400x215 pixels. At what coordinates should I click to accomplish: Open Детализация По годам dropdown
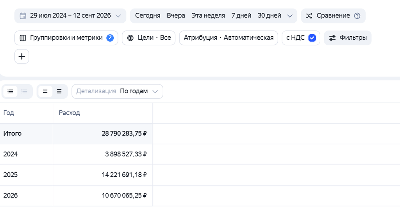[117, 91]
